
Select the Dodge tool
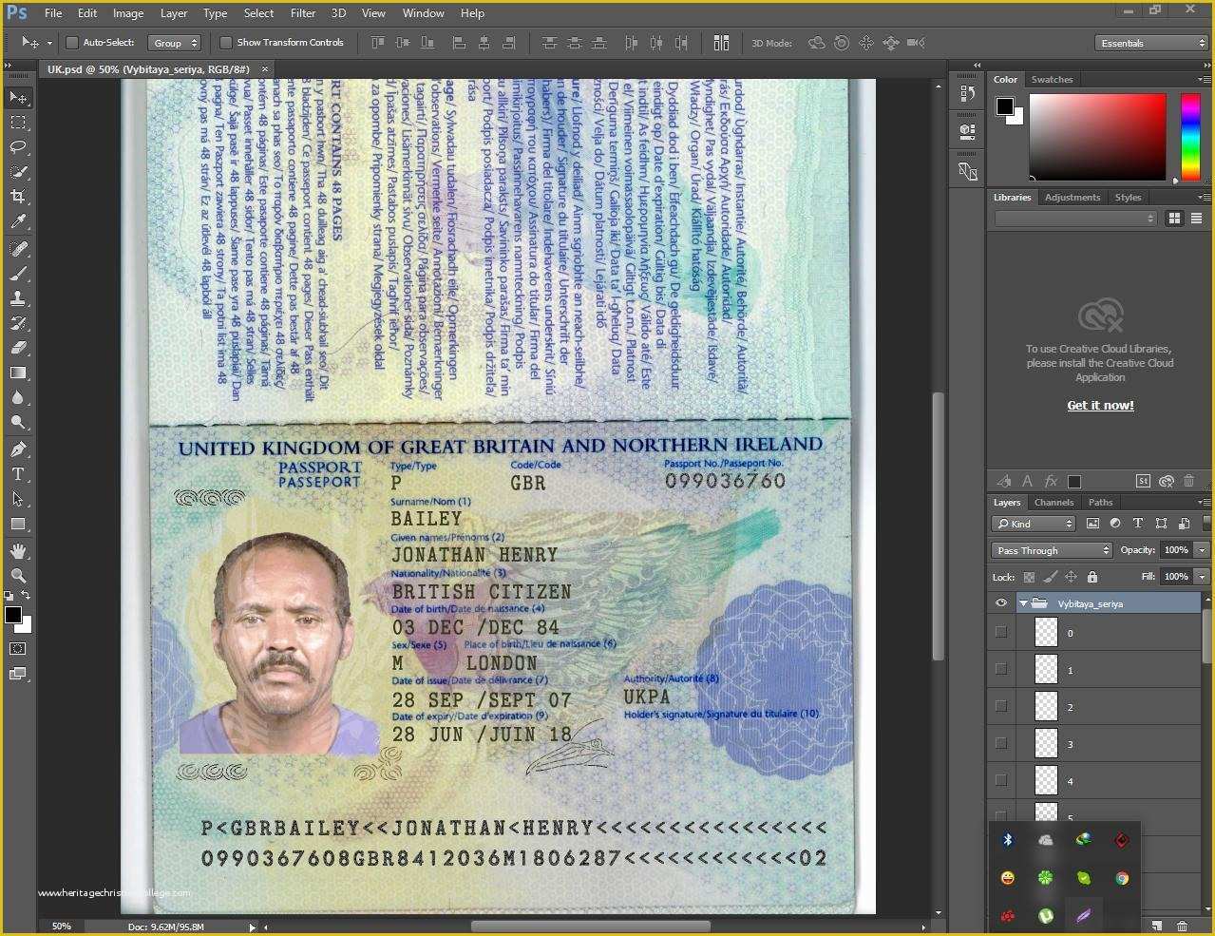point(18,422)
